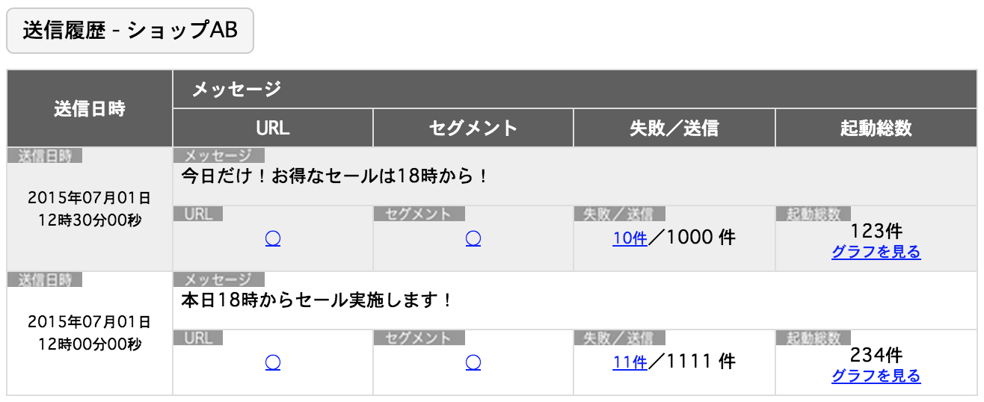Open URL circle link for 12時00分 message

(273, 363)
